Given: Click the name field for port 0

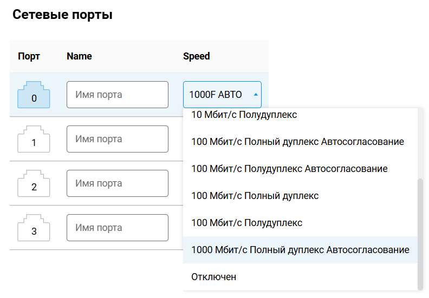Looking at the screenshot, I should point(118,95).
